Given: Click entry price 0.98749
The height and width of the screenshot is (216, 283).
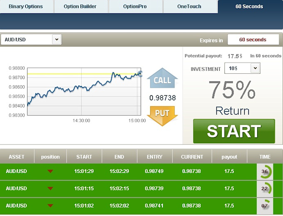Looking at the screenshot, I should pyautogui.click(x=154, y=171).
